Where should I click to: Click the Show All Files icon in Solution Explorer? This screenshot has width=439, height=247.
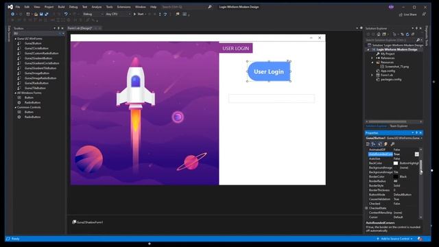coord(413,34)
